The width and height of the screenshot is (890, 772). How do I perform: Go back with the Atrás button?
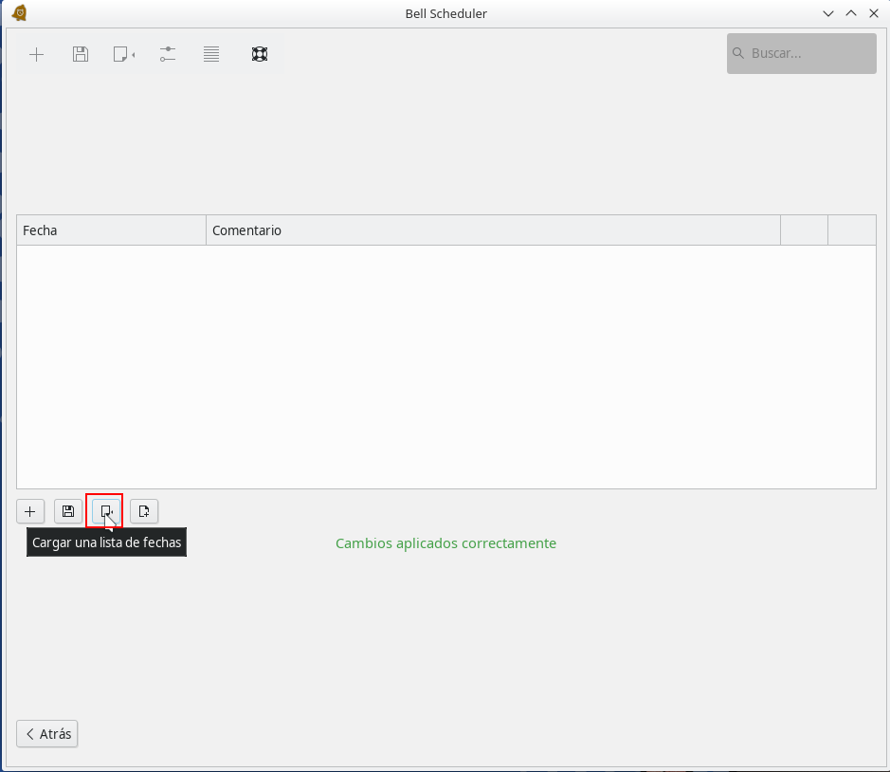click(x=47, y=734)
